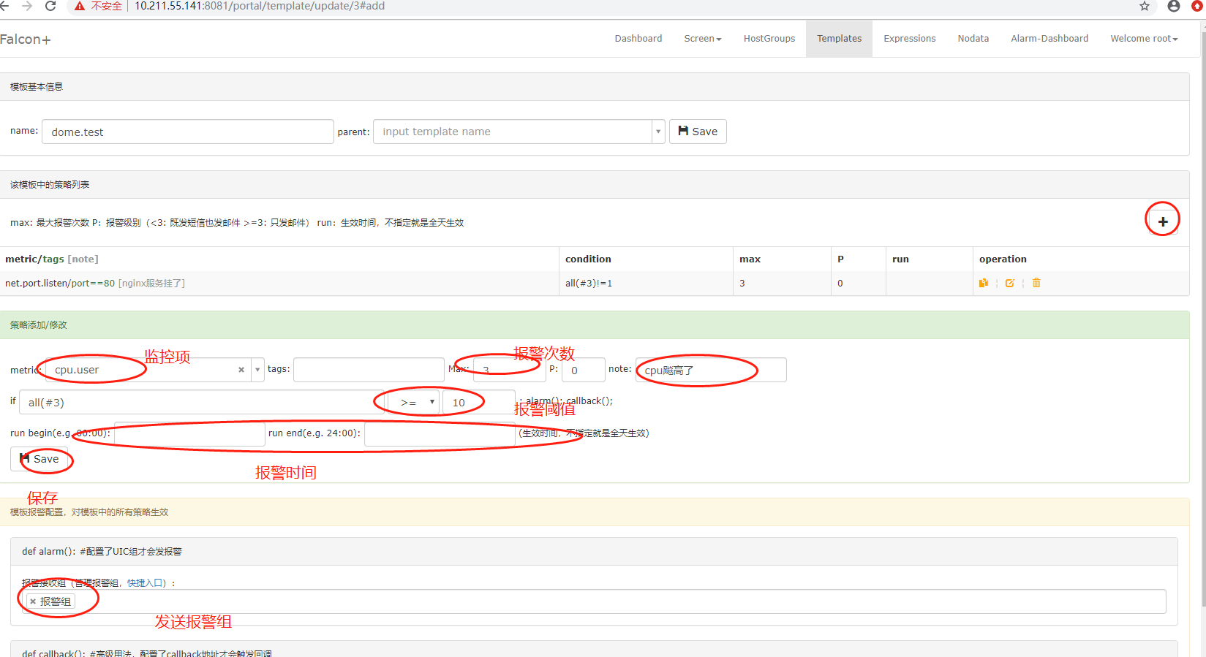Copy the net.port.listen strategy row
The width and height of the screenshot is (1206, 657).
[x=984, y=284]
